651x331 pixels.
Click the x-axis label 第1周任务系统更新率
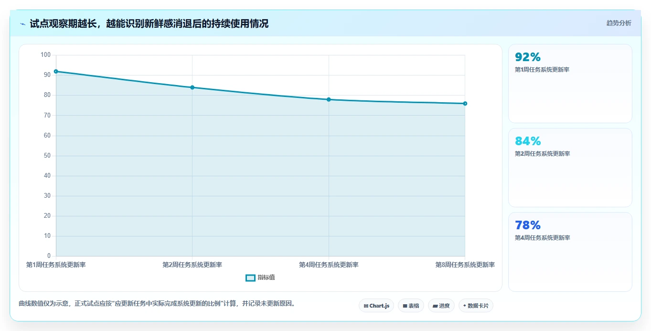click(56, 265)
